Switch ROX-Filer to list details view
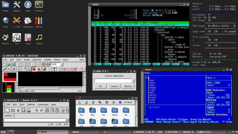The image size is (238, 134). (x=107, y=102)
